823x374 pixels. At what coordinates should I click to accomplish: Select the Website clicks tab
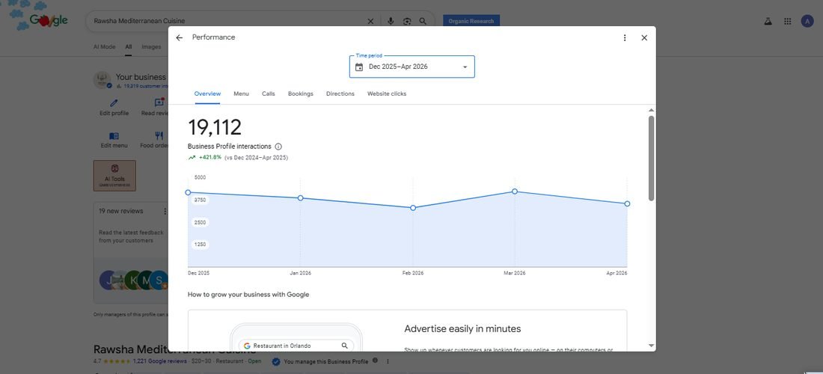(386, 94)
